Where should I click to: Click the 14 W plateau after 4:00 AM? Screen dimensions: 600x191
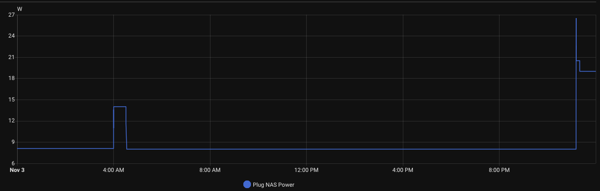click(120, 107)
